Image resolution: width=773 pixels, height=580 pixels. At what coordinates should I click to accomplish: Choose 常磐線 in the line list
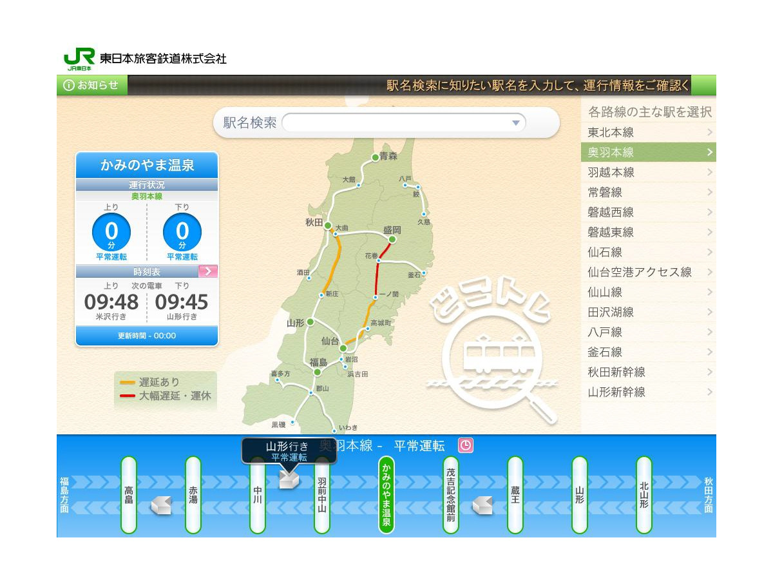pos(648,192)
